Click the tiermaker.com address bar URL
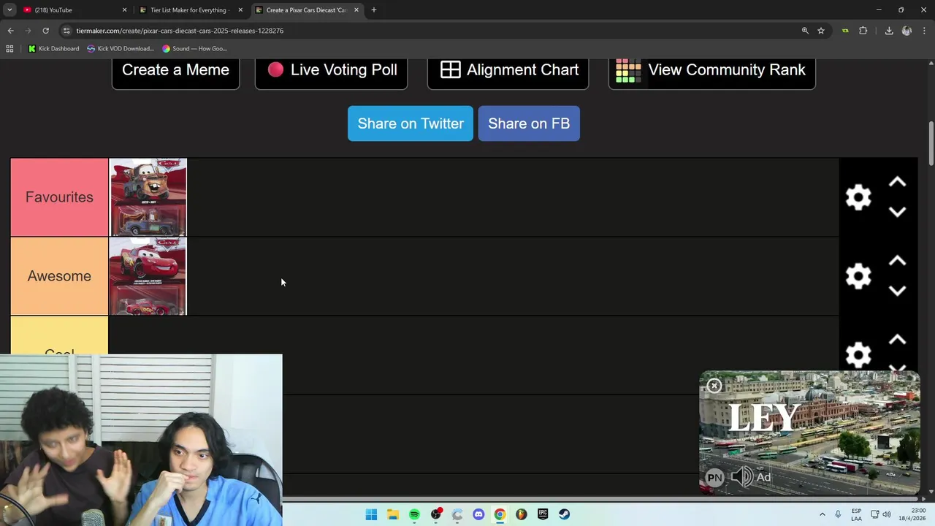This screenshot has height=526, width=935. click(180, 31)
